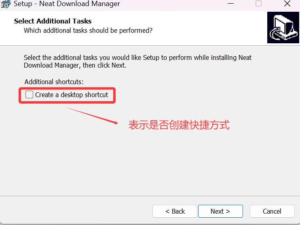This screenshot has height=225, width=300.
Task: Click the red Chinese annotation text
Action: pos(179,125)
